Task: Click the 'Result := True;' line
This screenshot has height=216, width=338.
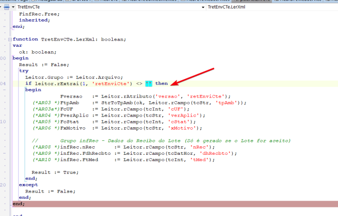Action: click(55, 172)
